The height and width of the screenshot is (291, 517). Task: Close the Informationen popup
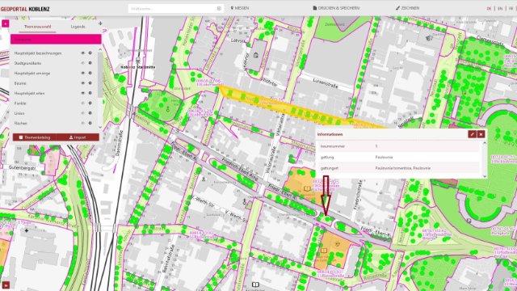481,134
